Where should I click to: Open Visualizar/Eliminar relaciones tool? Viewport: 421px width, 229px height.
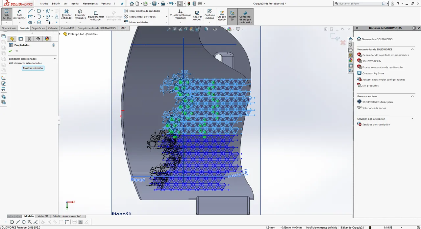click(x=180, y=14)
